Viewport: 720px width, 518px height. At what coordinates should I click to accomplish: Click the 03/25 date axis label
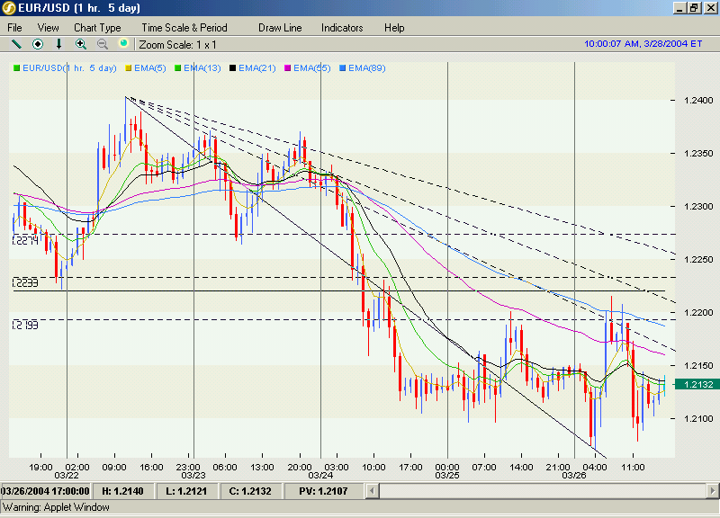(447, 476)
